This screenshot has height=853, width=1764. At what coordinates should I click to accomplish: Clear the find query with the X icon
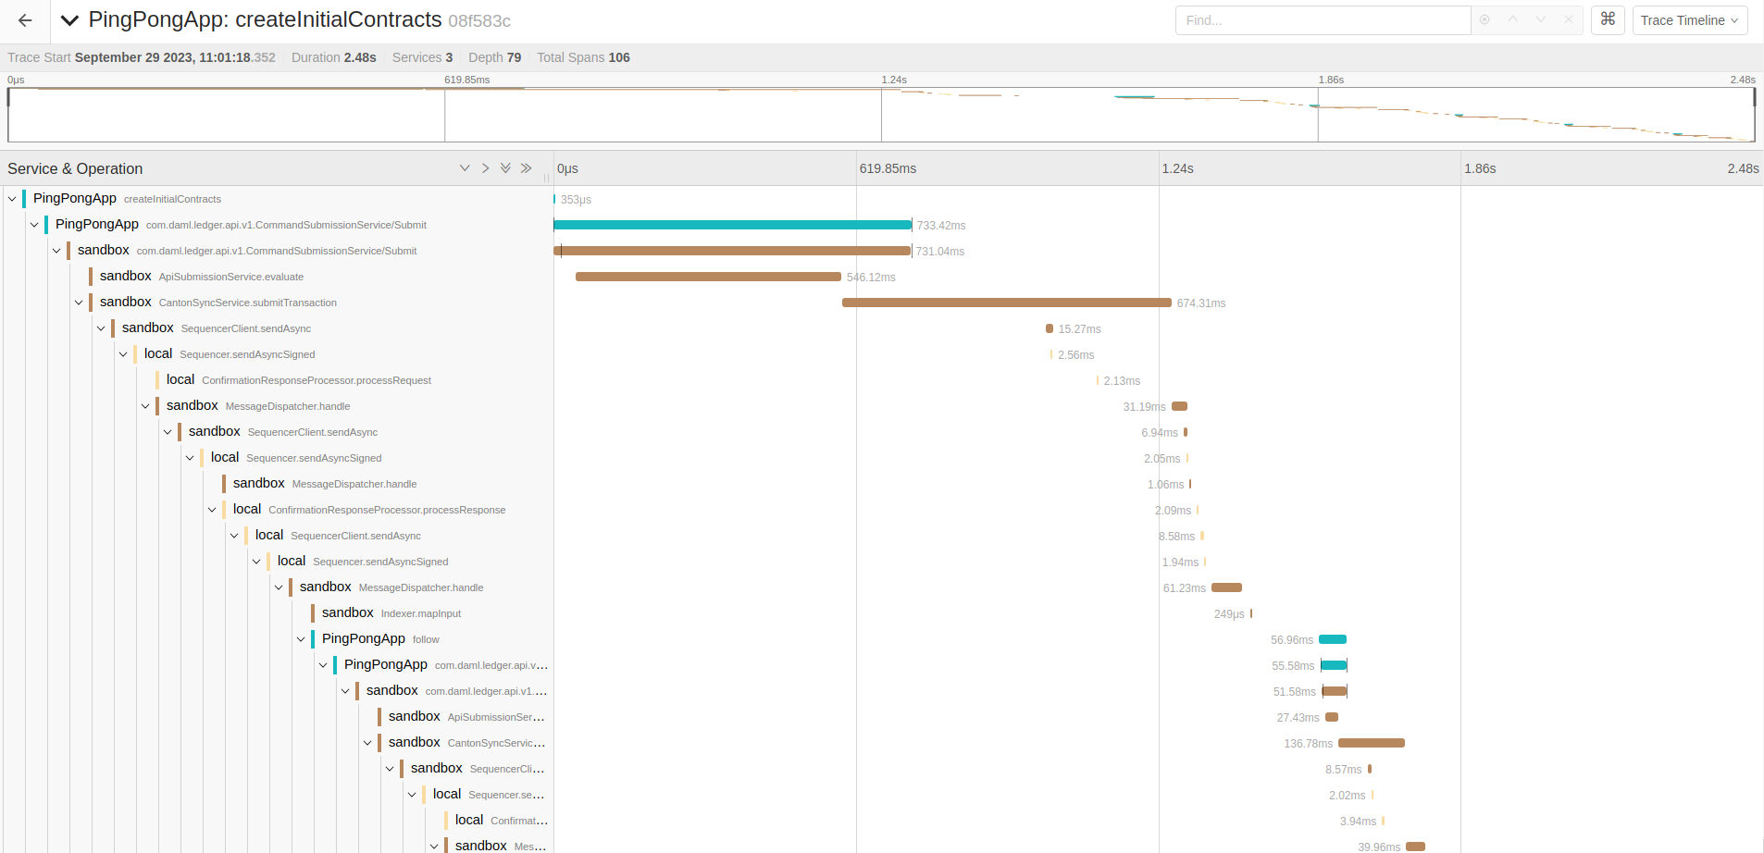click(x=1567, y=19)
